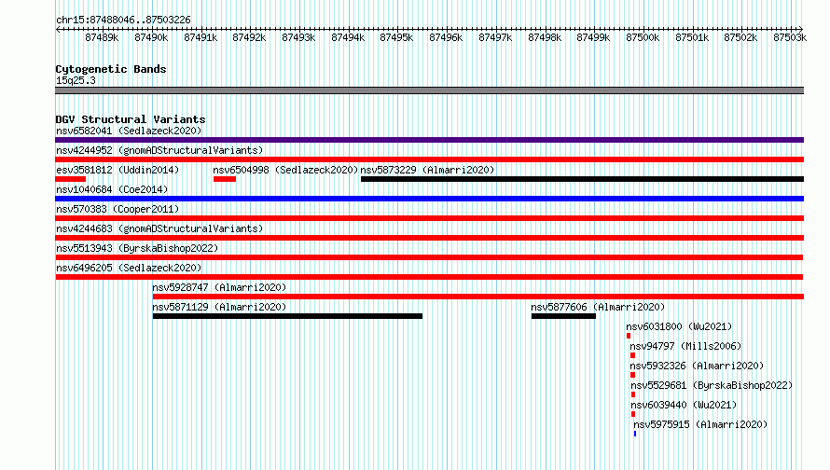Viewport: 830px width, 470px height.
Task: Click the 87499k ruler tick label
Action: pyautogui.click(x=593, y=37)
